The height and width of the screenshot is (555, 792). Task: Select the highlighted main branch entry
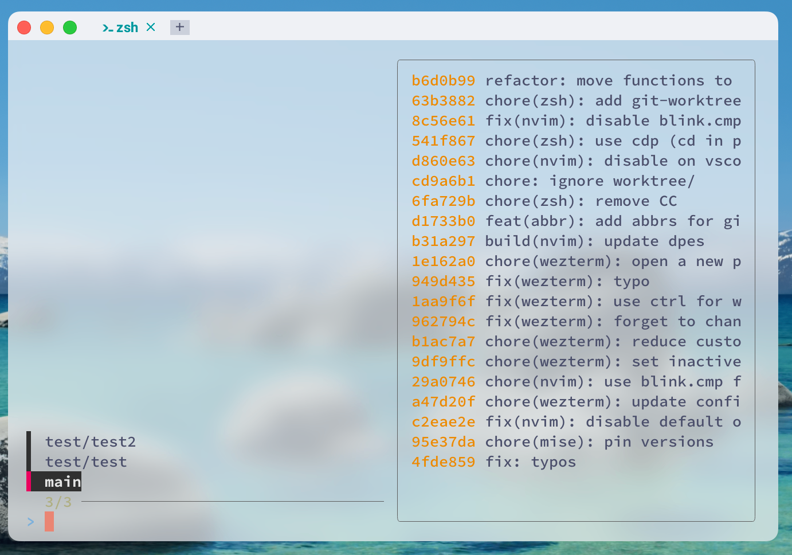coord(63,482)
